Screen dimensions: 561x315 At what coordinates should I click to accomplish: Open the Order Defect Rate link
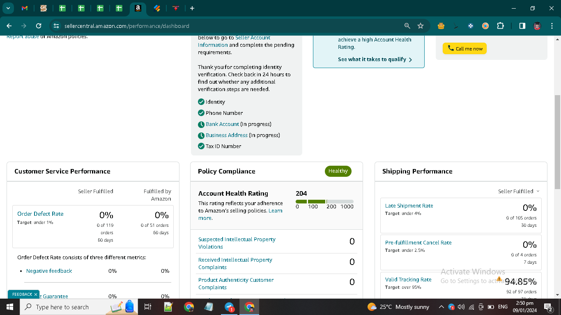(x=40, y=214)
